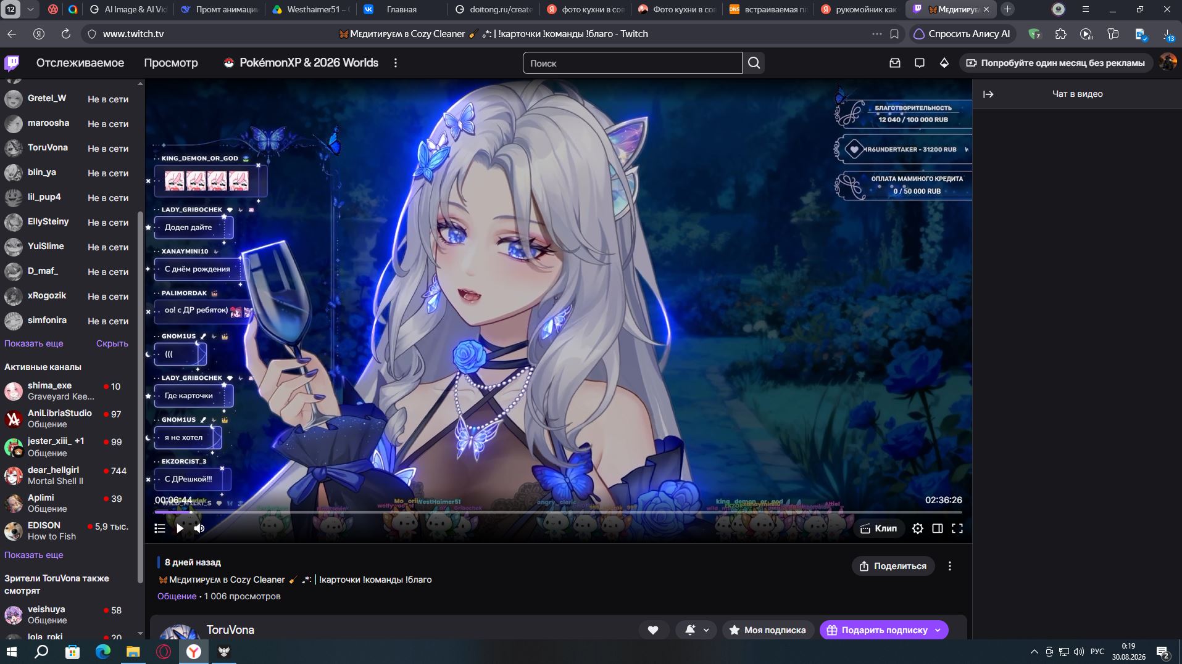The image size is (1182, 664).
Task: Click Попробуйте один месяц без рекламы
Action: [1055, 63]
